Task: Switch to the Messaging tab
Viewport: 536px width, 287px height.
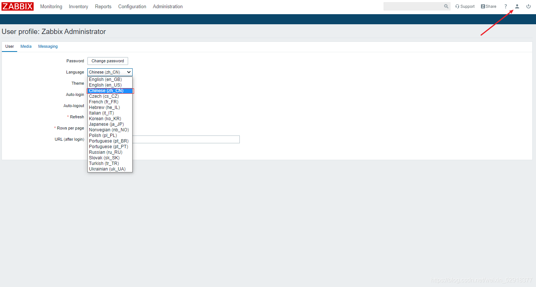Action: 48,47
